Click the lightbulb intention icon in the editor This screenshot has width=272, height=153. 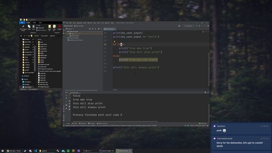[x=114, y=42]
